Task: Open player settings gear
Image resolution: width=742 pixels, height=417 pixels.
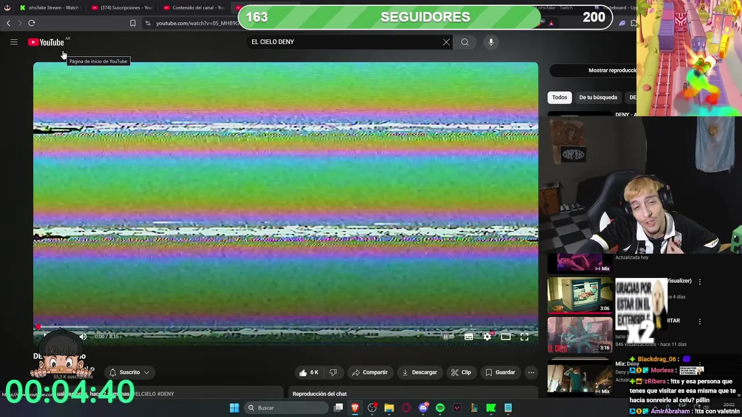Action: [488, 336]
